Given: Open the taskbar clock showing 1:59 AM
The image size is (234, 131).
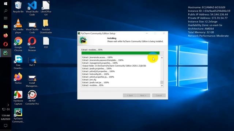Looking at the screenshot, I should click(5, 117).
